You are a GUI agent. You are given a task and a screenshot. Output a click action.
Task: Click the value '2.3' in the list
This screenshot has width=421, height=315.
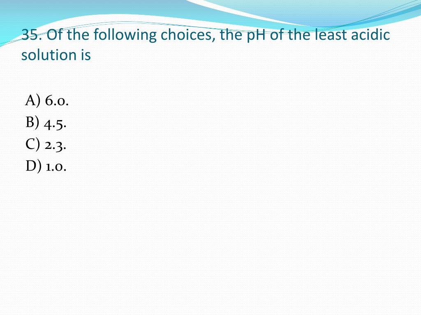tap(56, 146)
